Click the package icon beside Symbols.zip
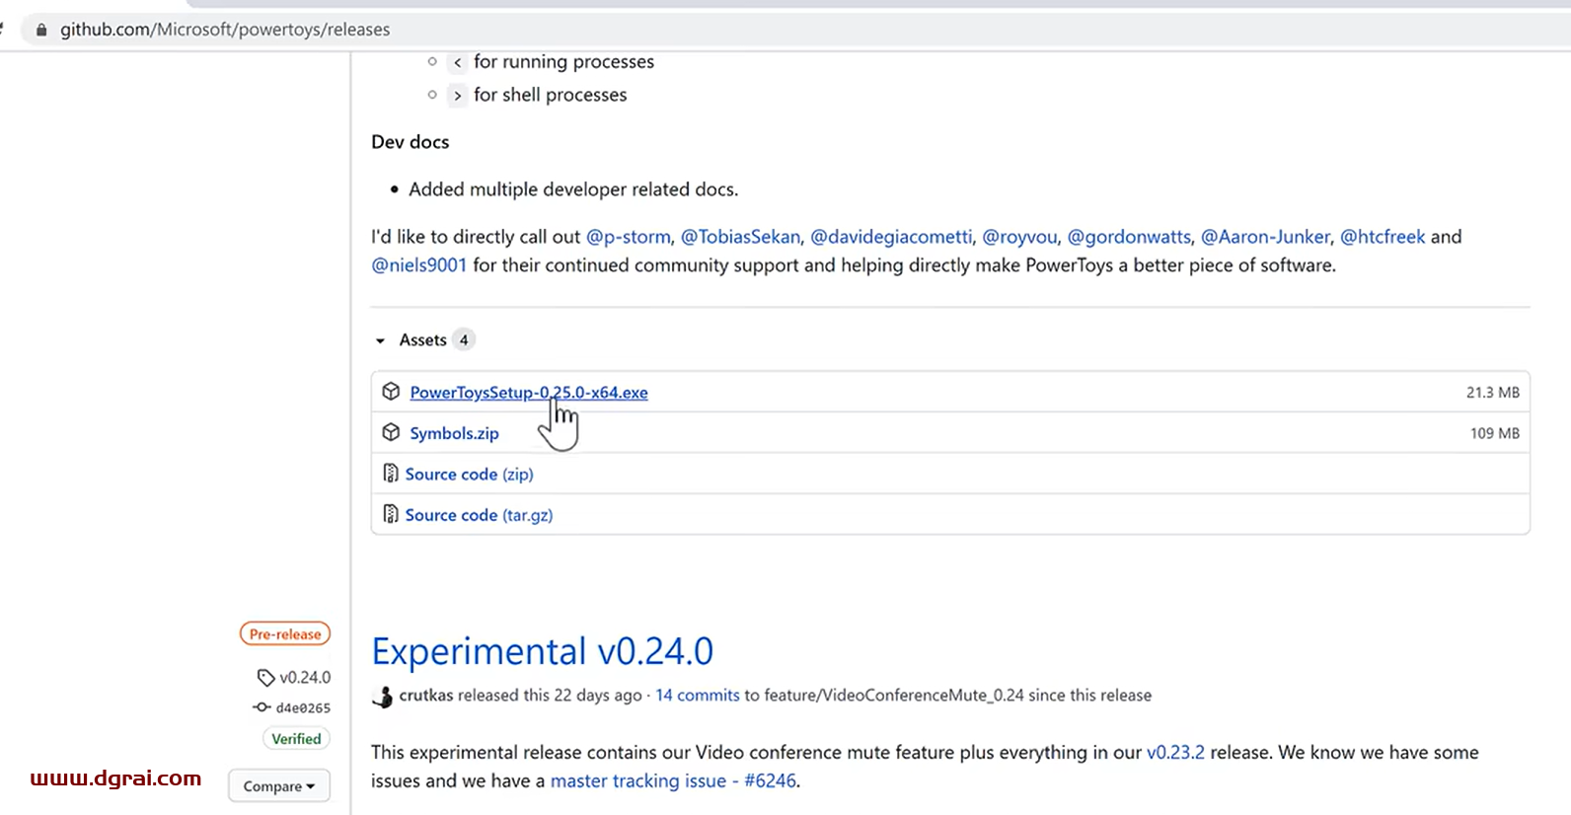 pos(391,433)
